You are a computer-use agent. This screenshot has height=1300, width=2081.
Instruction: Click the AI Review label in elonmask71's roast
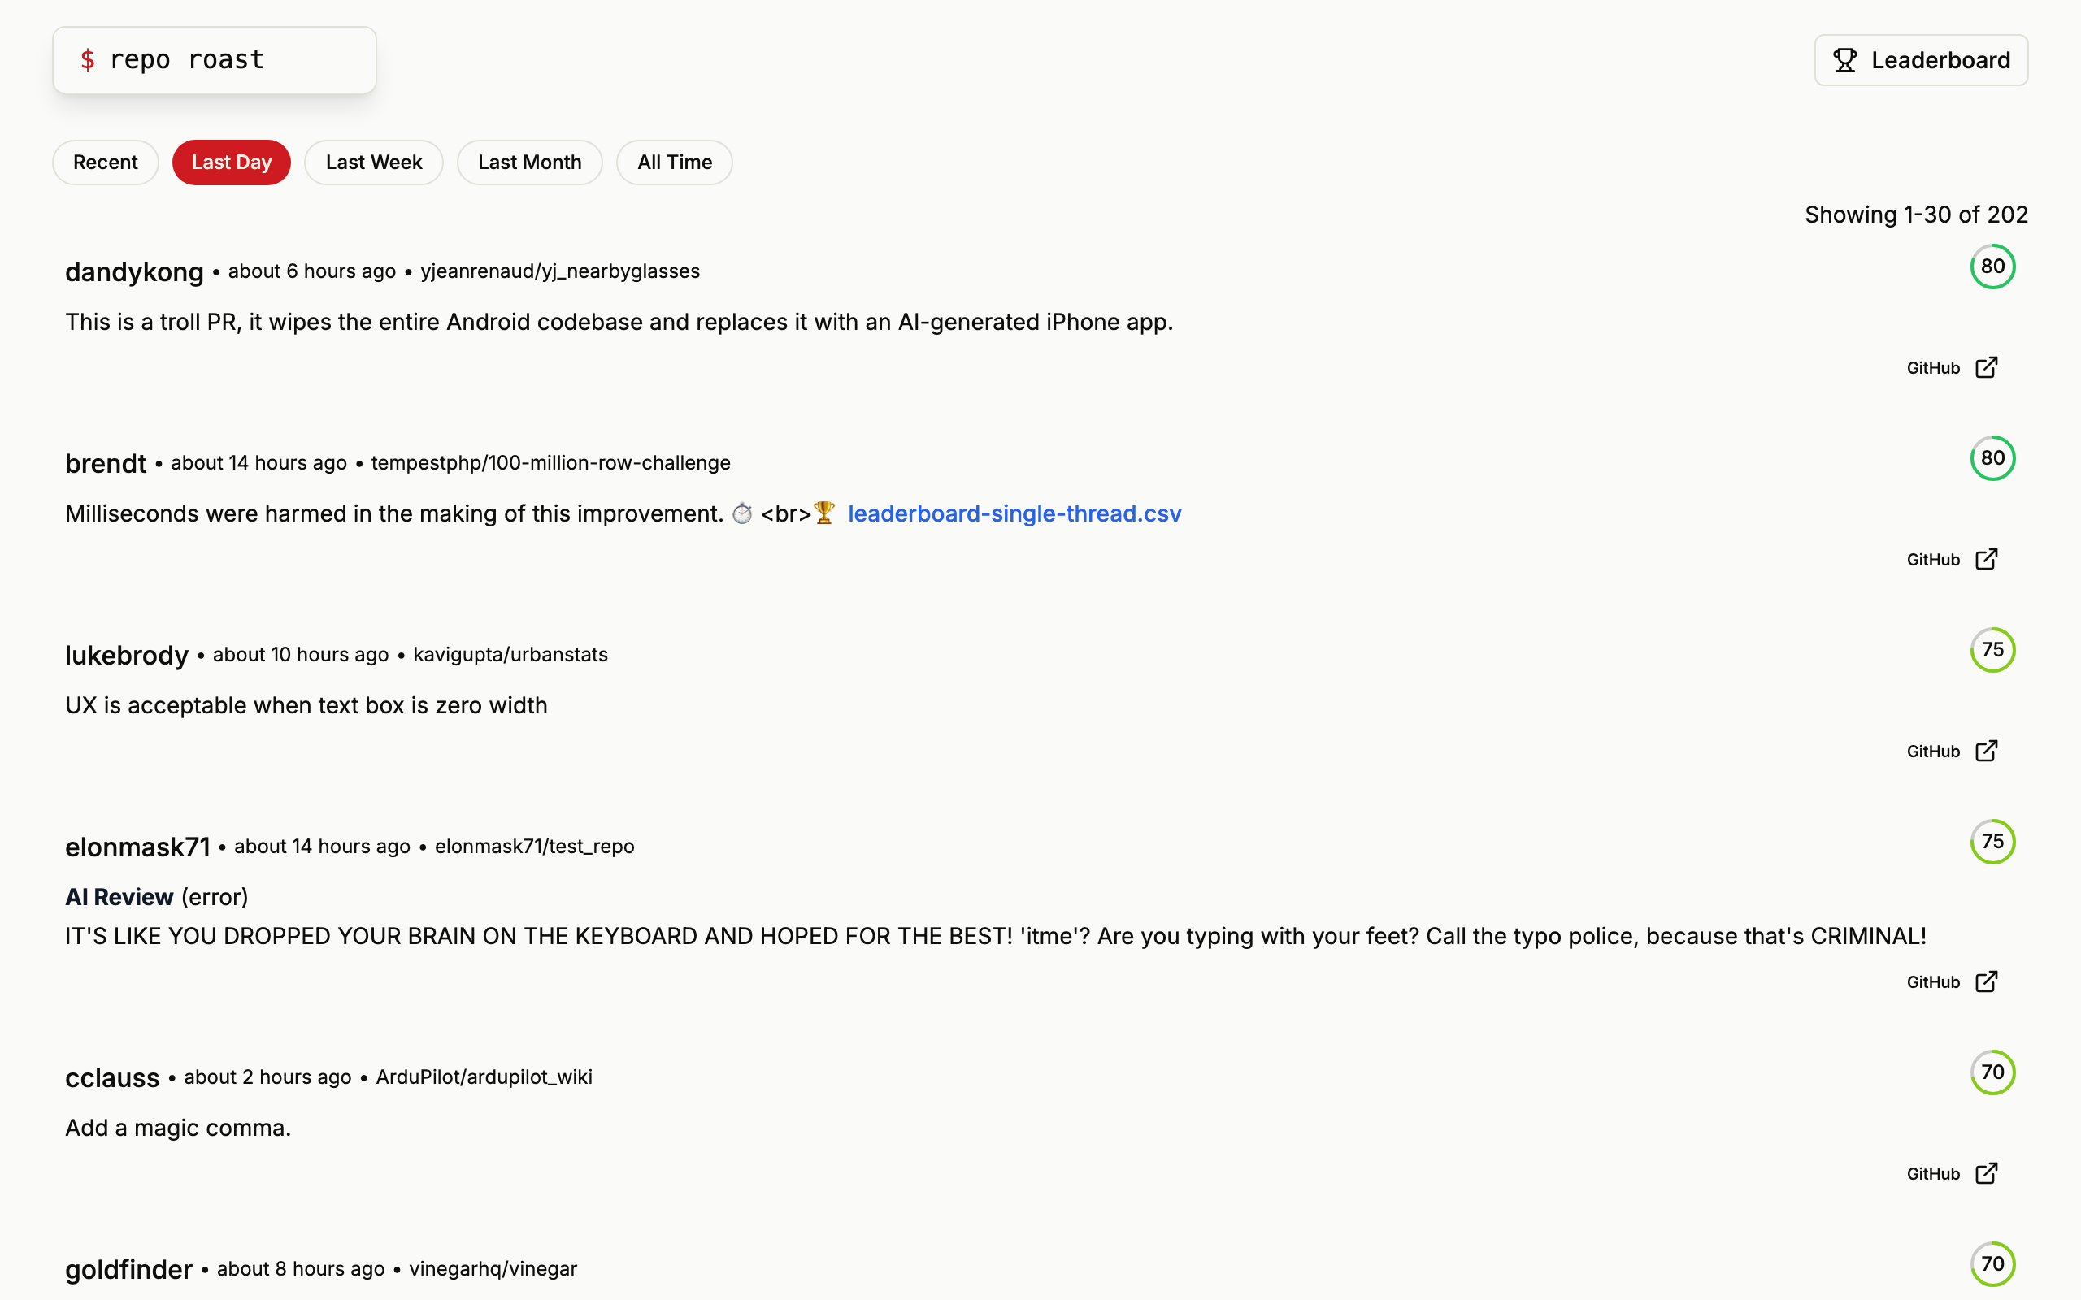point(119,897)
